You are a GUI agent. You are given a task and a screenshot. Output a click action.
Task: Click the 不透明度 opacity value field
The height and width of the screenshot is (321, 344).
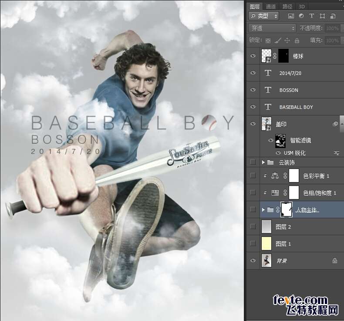332,28
